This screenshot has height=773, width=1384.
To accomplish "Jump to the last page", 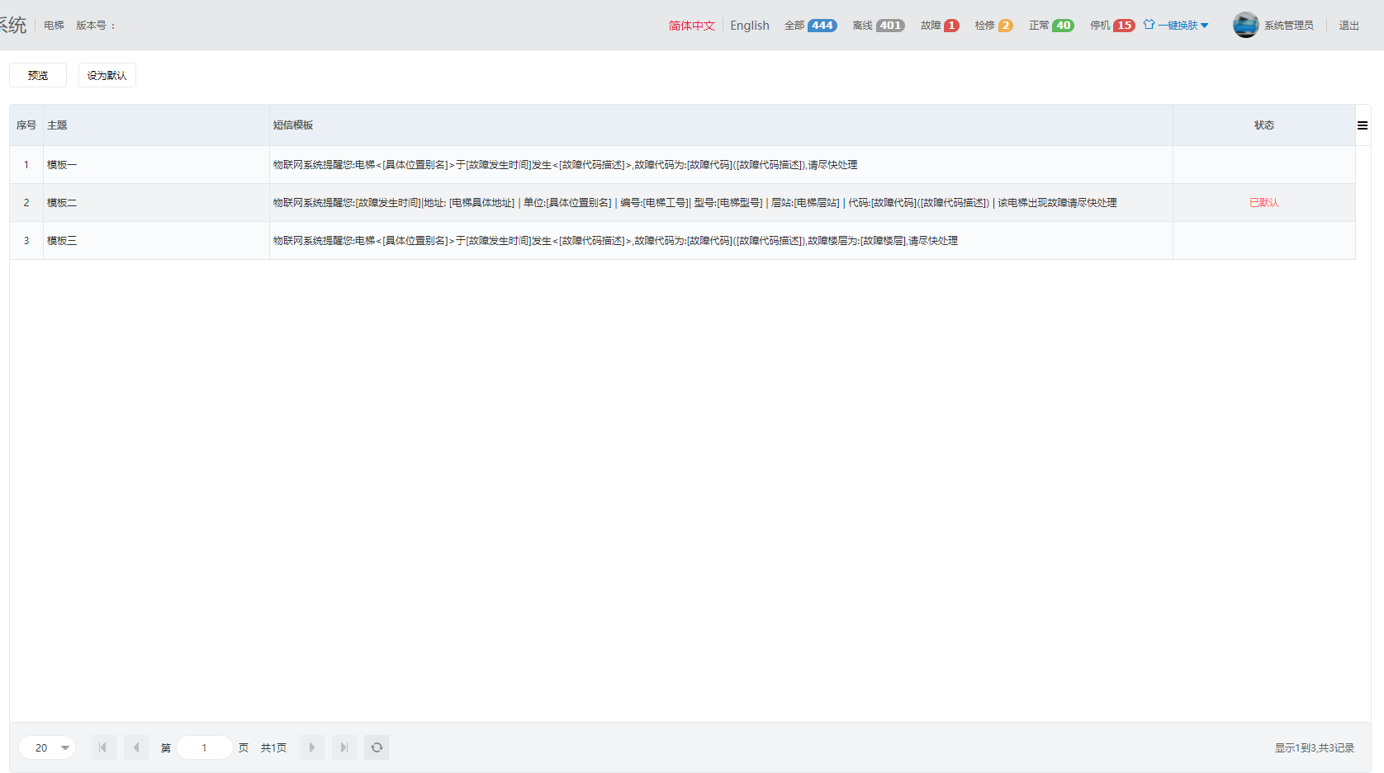I will (x=344, y=747).
